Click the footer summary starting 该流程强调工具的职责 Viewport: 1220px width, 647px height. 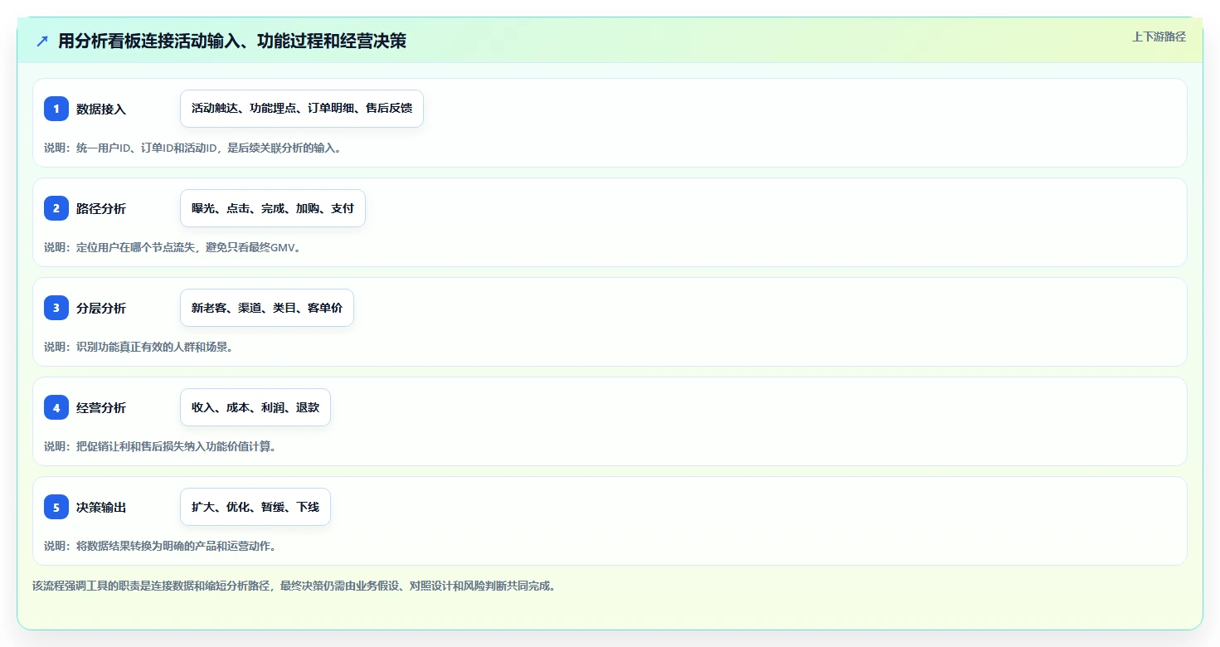(x=294, y=586)
